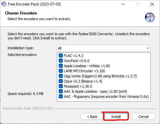This screenshot has width=160, height=124.
Task: Uncheck Musepack v1.30.0 encoder
Action: [61, 86]
